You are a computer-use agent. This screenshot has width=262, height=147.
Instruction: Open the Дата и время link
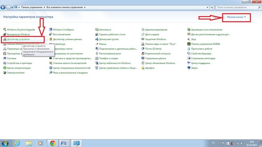pos(152,34)
